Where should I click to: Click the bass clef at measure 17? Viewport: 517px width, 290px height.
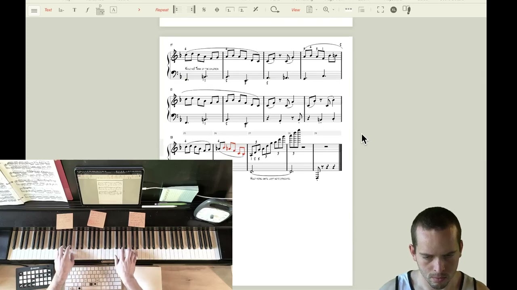click(x=174, y=74)
